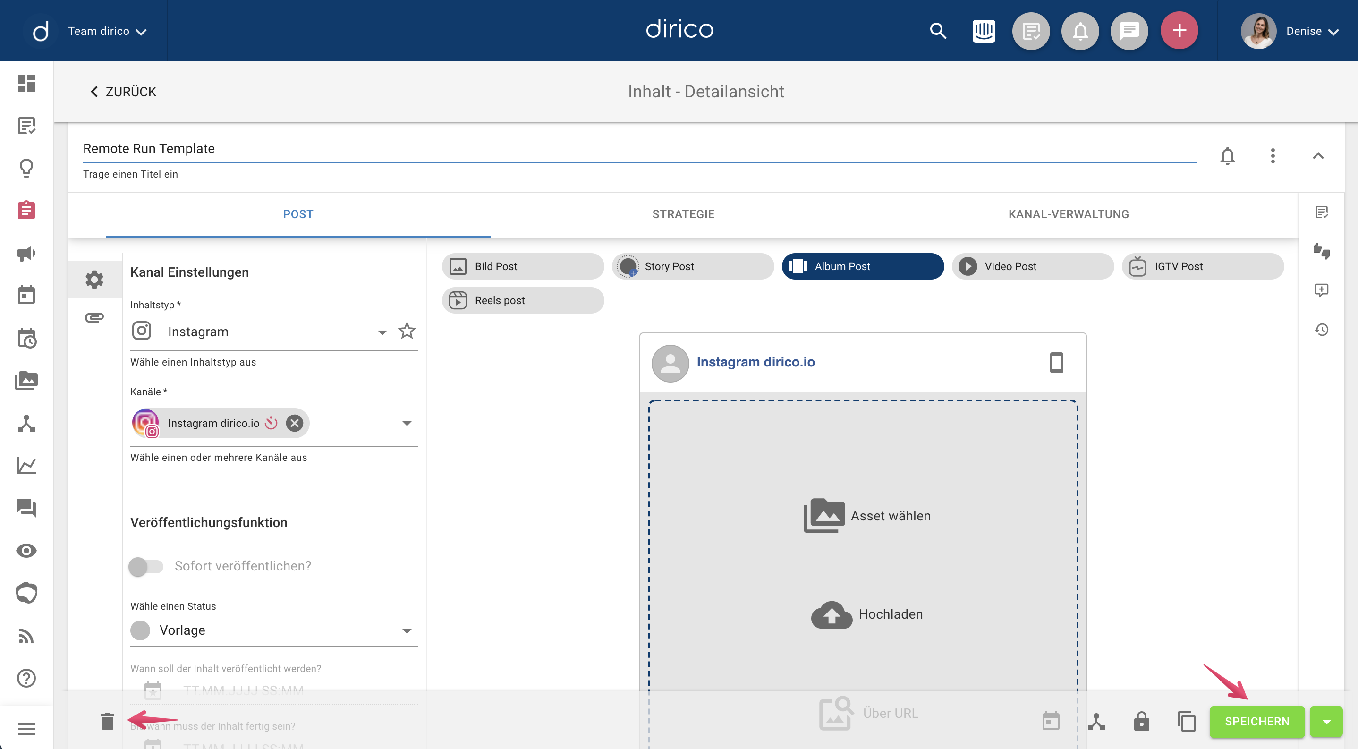Image resolution: width=1358 pixels, height=749 pixels.
Task: Open the media library from the sidebar
Action: click(x=26, y=381)
